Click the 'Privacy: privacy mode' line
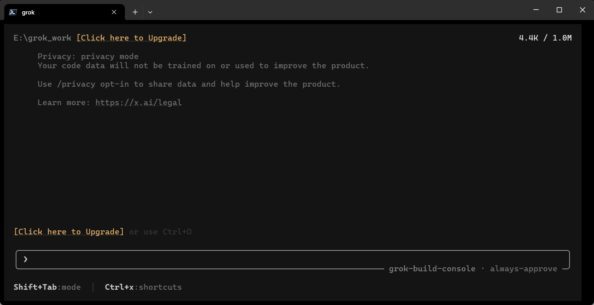594x305 pixels. [x=88, y=56]
